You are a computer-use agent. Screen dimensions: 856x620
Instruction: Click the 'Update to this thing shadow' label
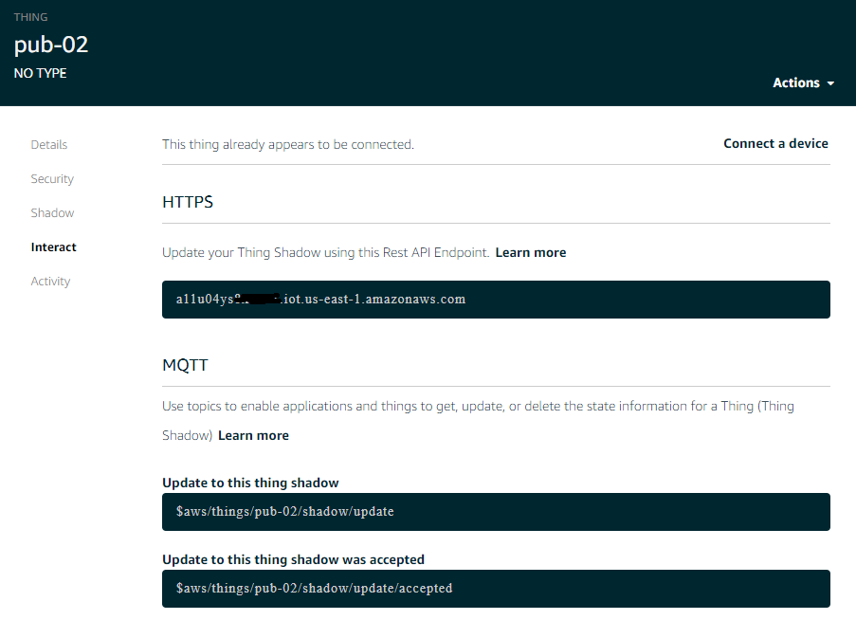coord(250,483)
